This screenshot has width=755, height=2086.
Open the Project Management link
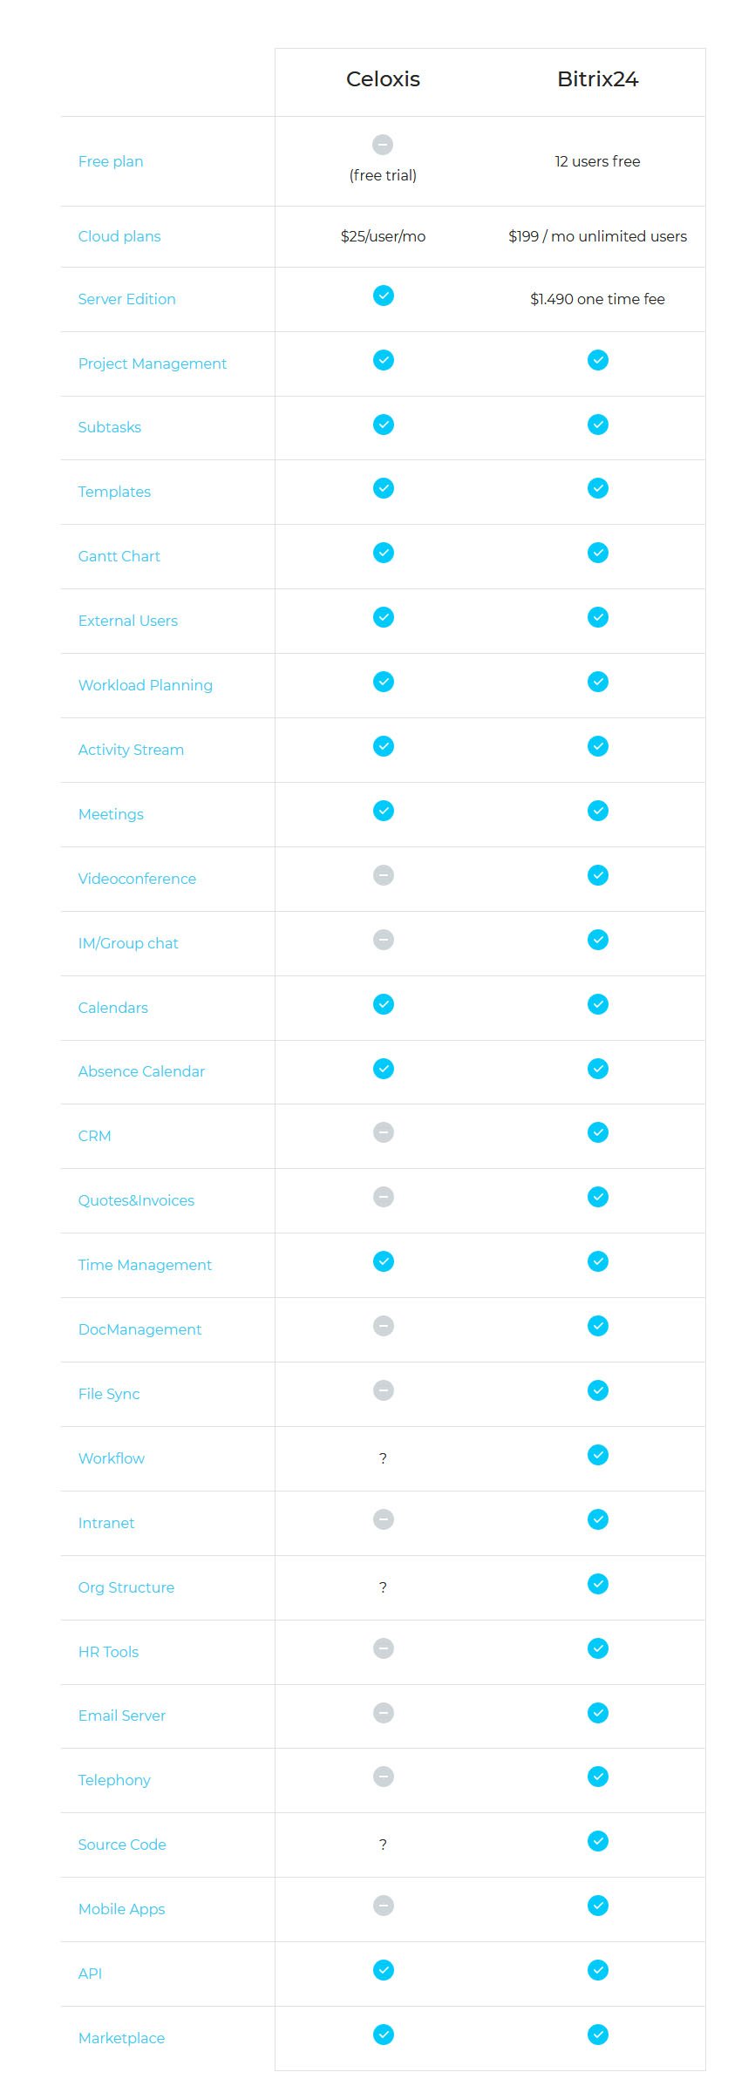click(153, 364)
